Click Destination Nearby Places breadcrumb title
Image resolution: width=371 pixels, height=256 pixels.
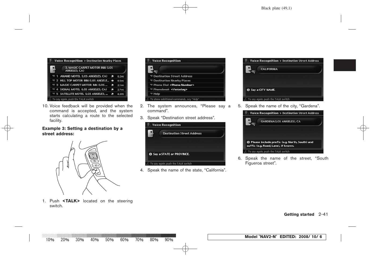click(104, 61)
